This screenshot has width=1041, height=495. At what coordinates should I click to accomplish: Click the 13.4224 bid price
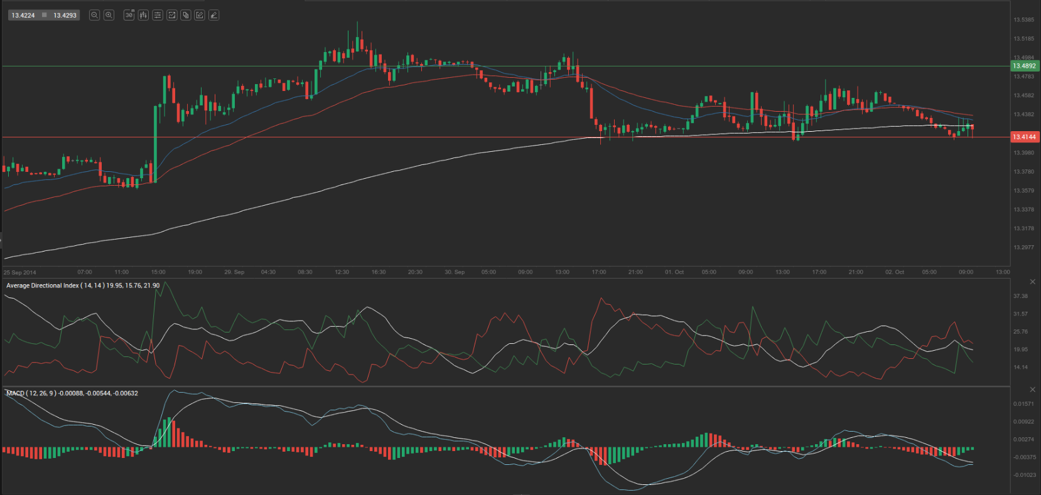coord(23,15)
